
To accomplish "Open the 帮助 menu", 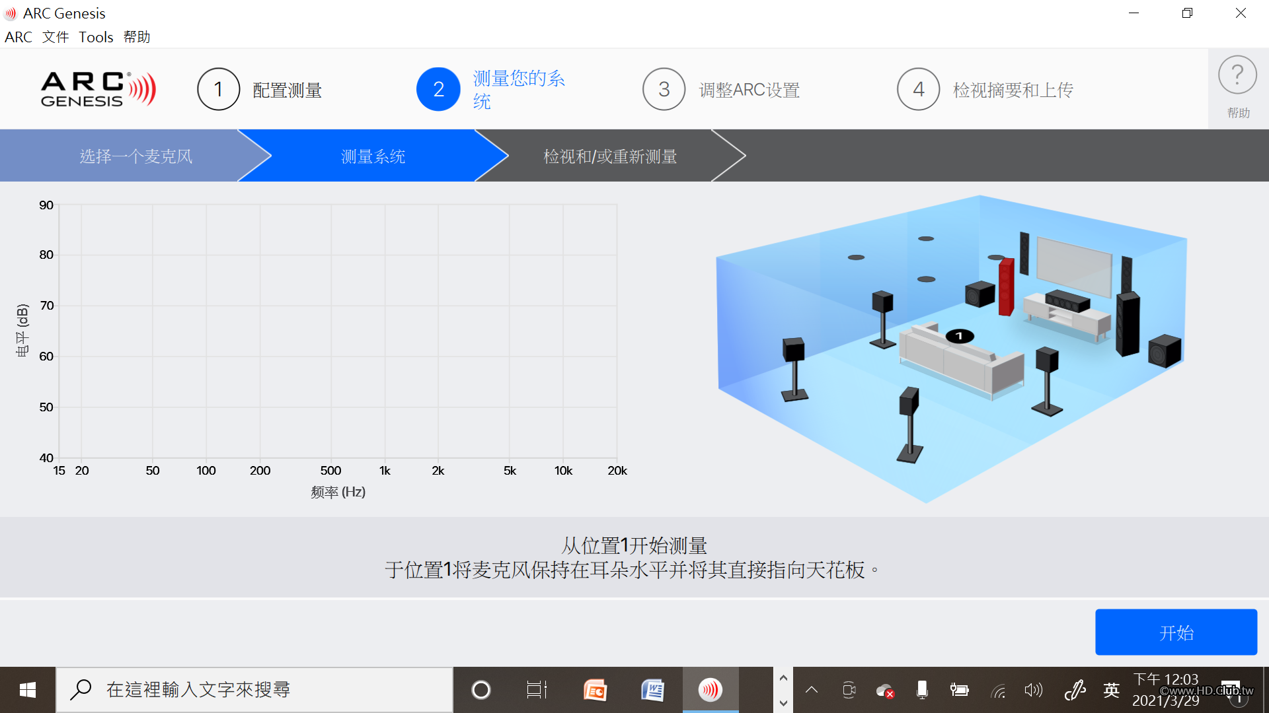I will [137, 37].
